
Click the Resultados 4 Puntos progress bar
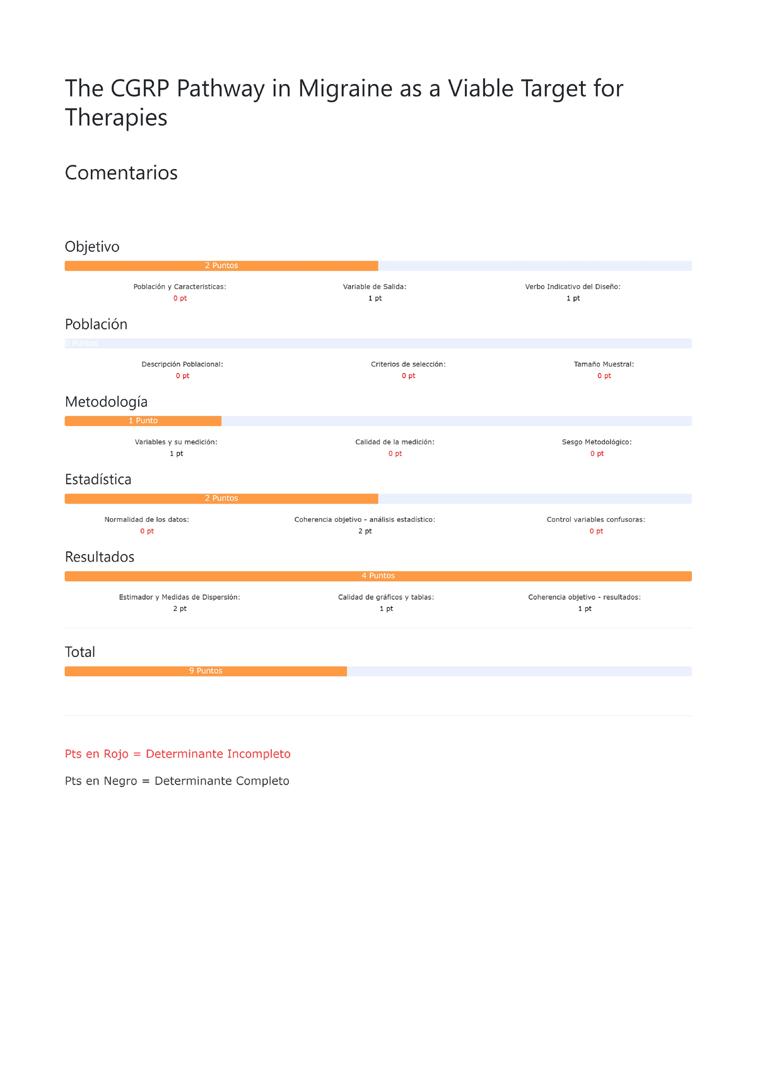pyautogui.click(x=378, y=576)
